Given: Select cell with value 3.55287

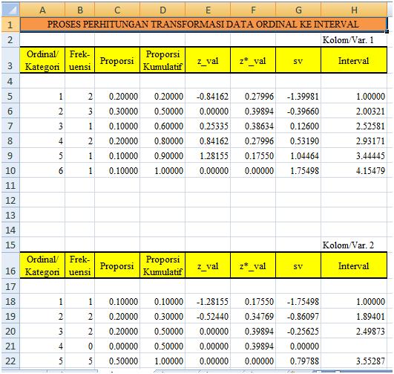Looking at the screenshot, I should click(x=354, y=361).
